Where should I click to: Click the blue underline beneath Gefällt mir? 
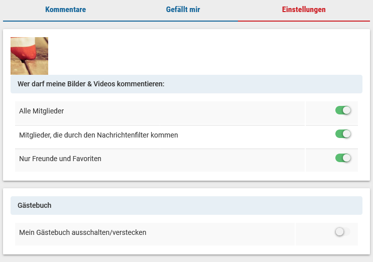(x=183, y=21)
